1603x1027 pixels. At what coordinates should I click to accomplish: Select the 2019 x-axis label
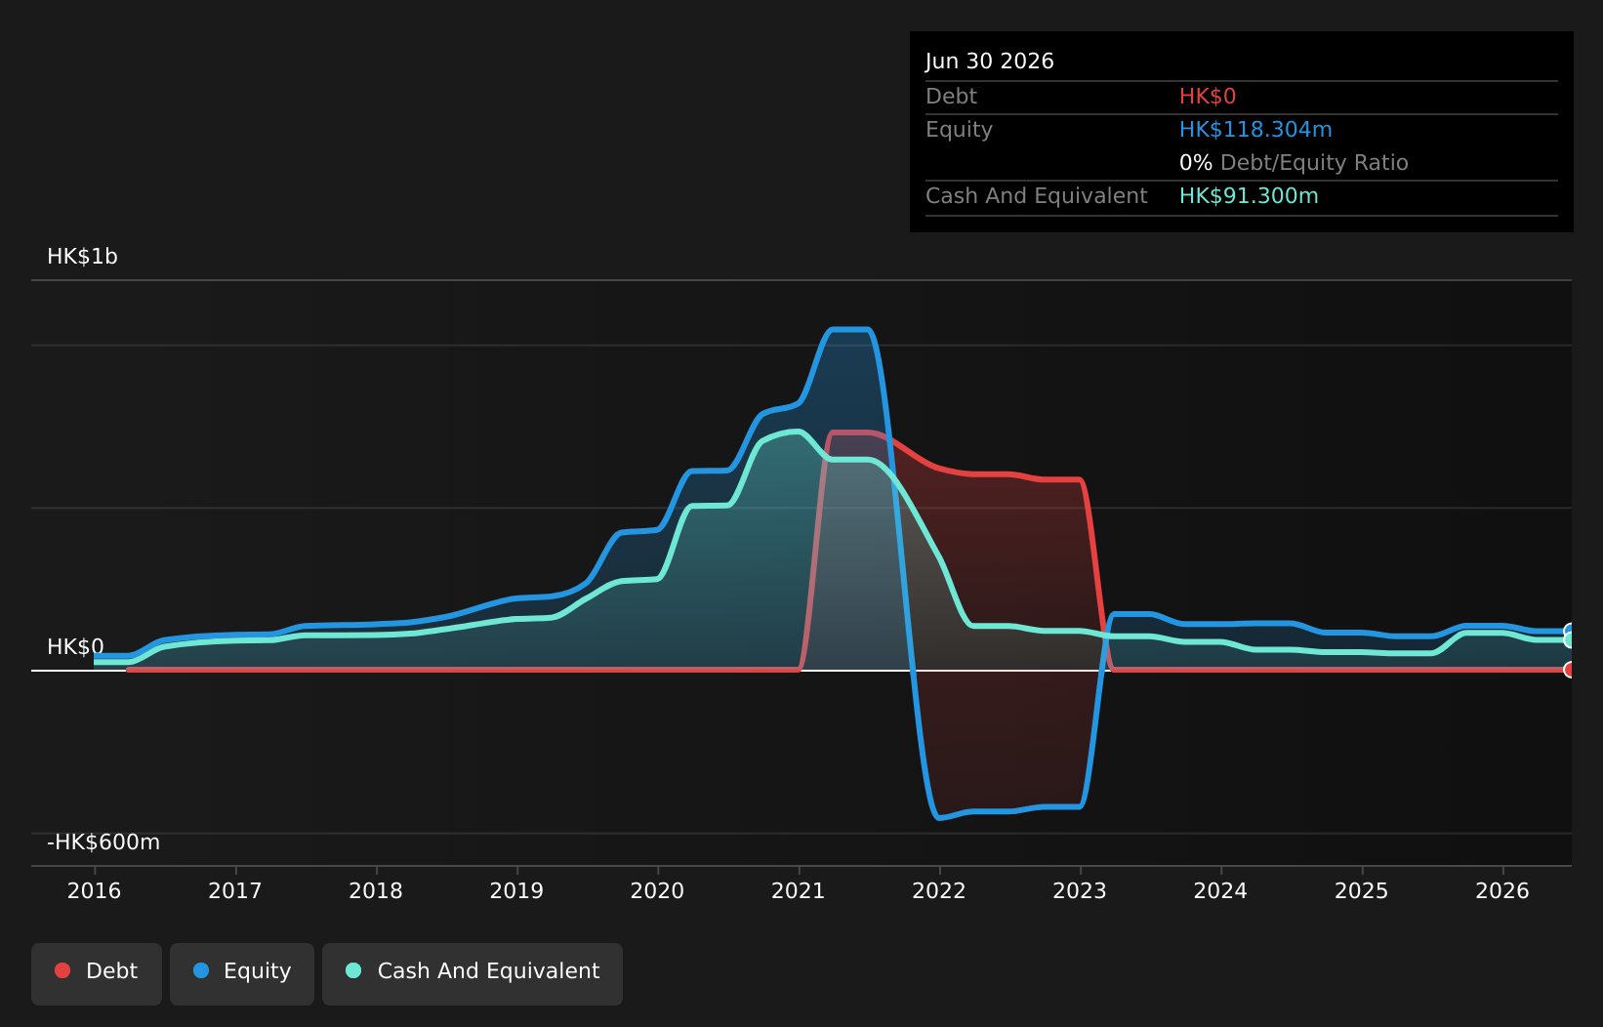pos(516,890)
